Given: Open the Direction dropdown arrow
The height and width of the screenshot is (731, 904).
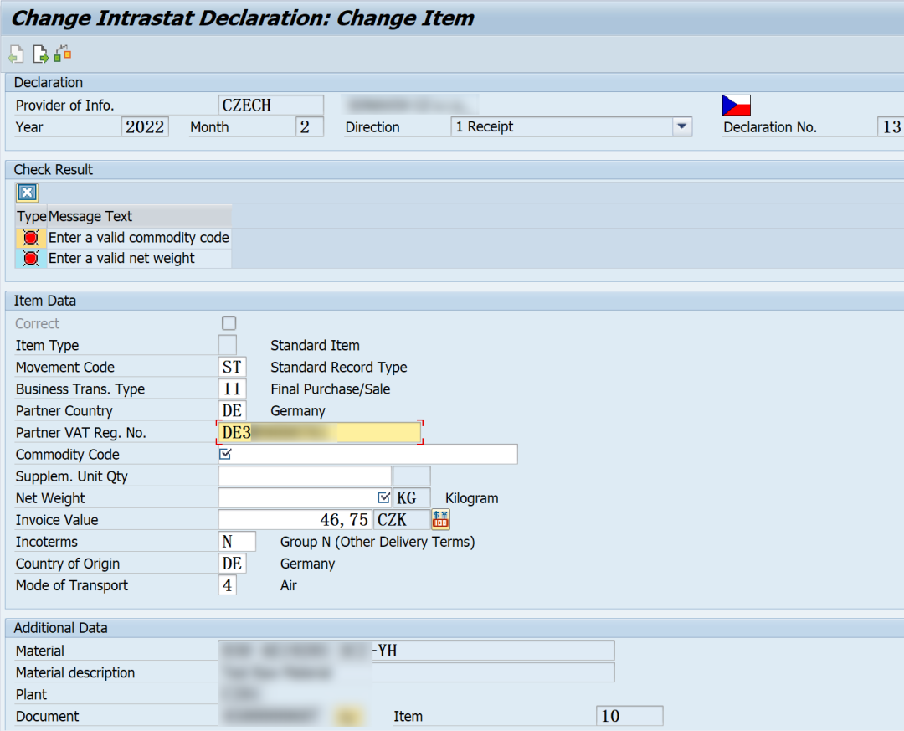Looking at the screenshot, I should 682,126.
